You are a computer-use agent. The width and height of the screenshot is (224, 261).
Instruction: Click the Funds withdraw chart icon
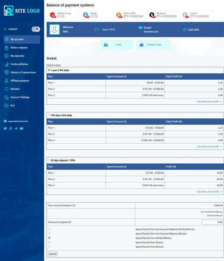point(7,64)
